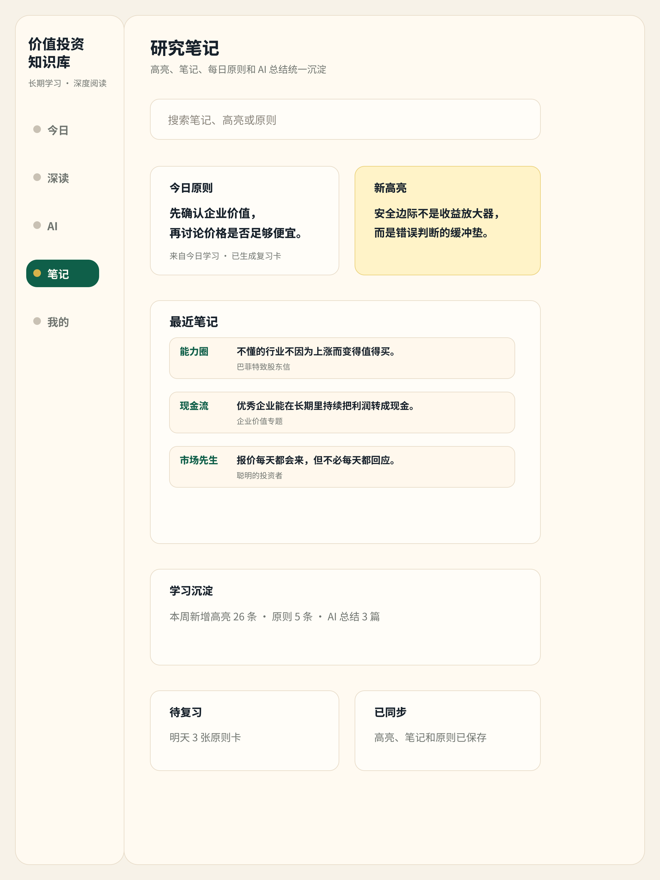Click the 安全边际不是收益放大器 highlight text
This screenshot has width=660, height=880.
pos(436,214)
